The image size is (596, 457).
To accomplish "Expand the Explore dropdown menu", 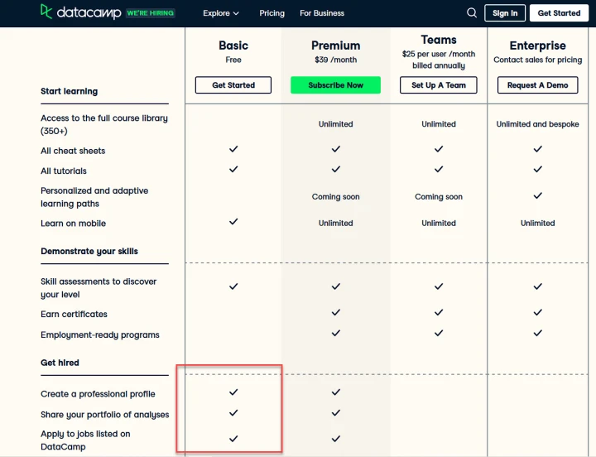I will [x=221, y=13].
